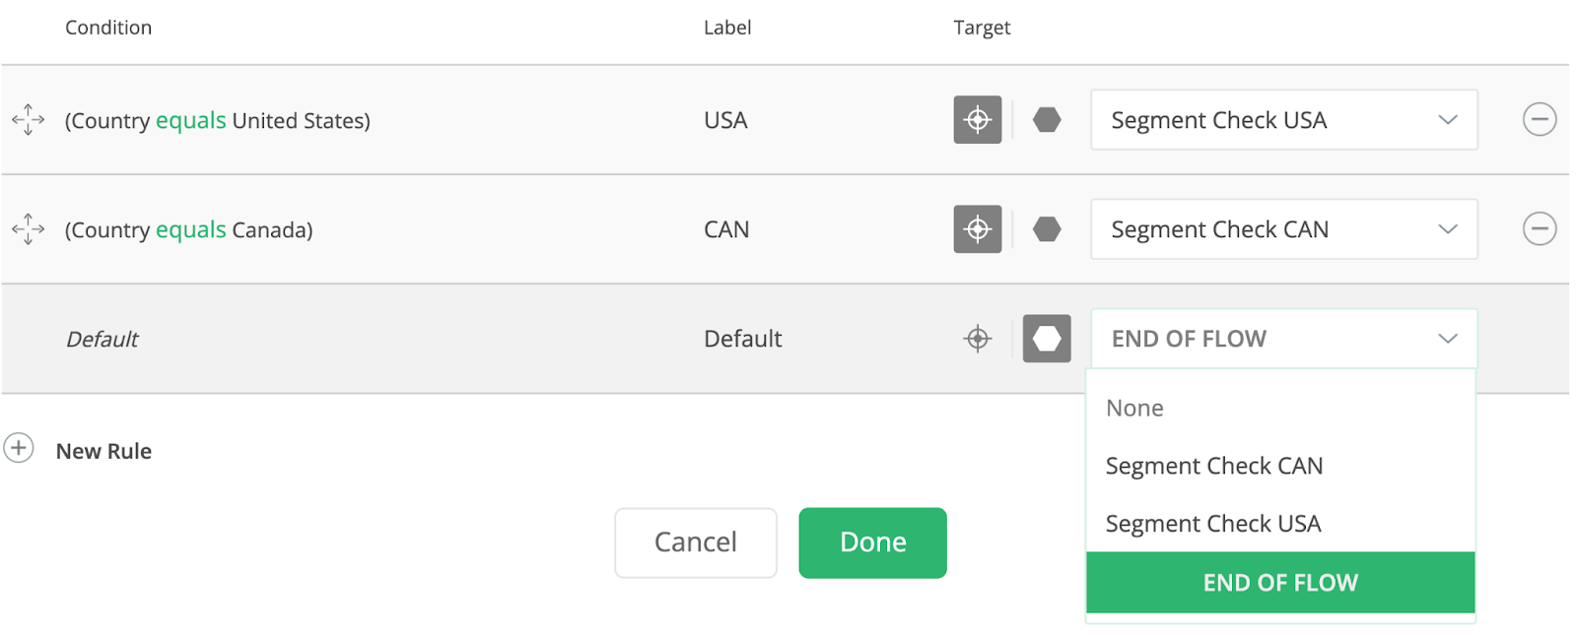This screenshot has height=635, width=1577.
Task: Remove the United States rule with minus icon
Action: [x=1539, y=120]
